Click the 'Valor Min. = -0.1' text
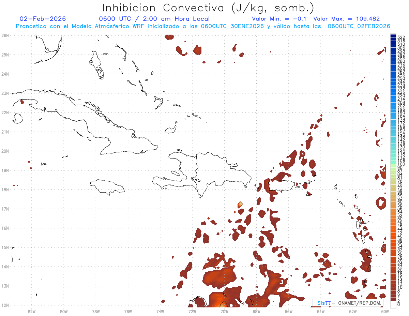This screenshot has height=316, width=409. pyautogui.click(x=279, y=19)
